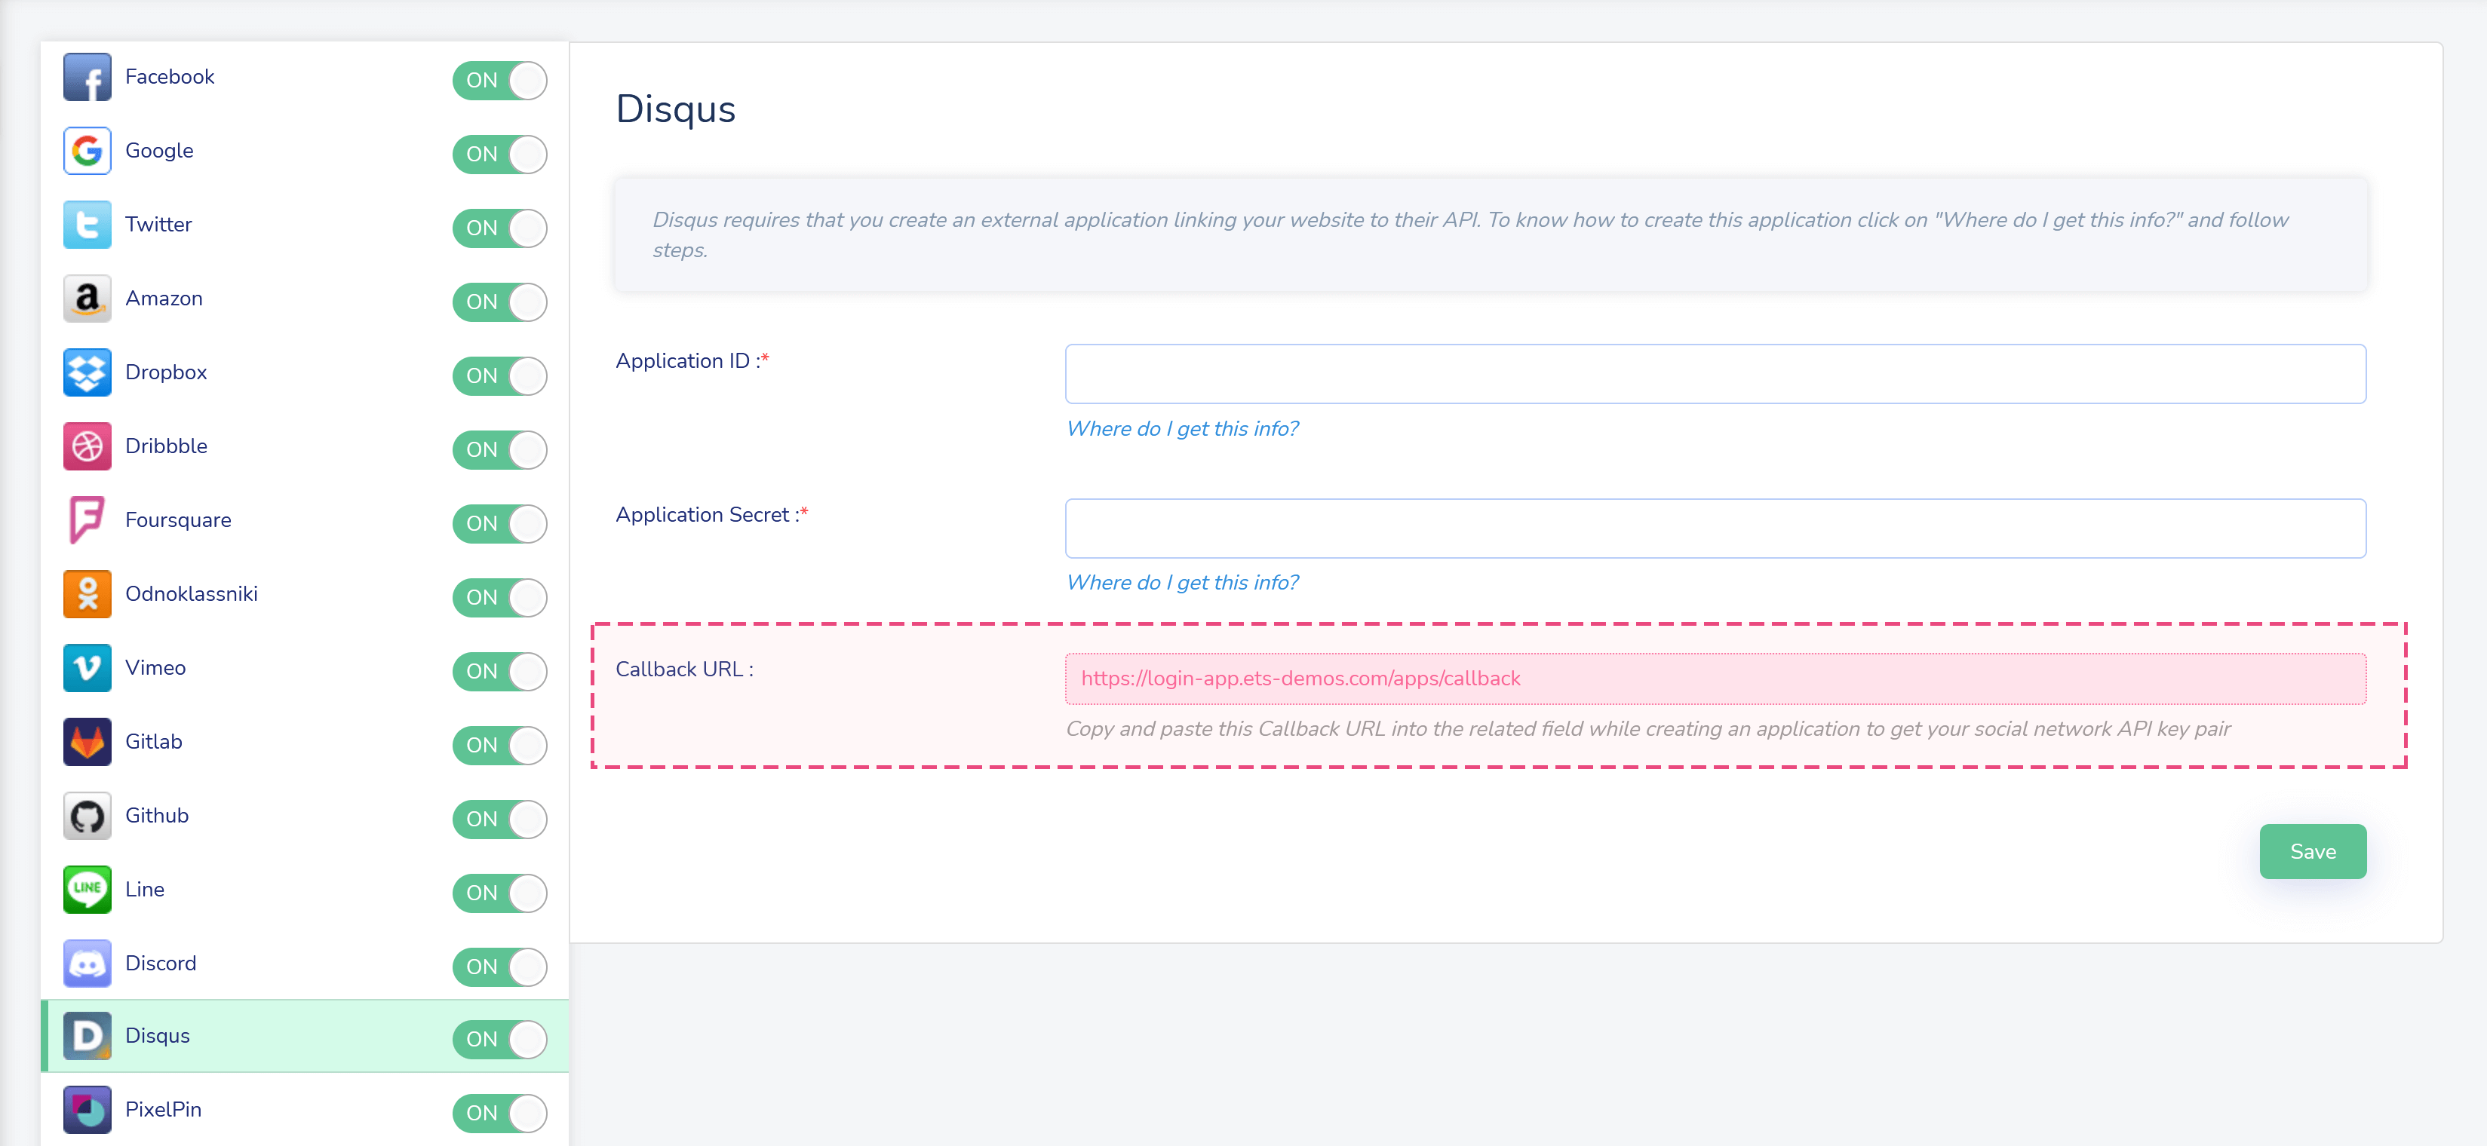Click the Amazon logo icon
This screenshot has width=2487, height=1146.
pyautogui.click(x=87, y=298)
